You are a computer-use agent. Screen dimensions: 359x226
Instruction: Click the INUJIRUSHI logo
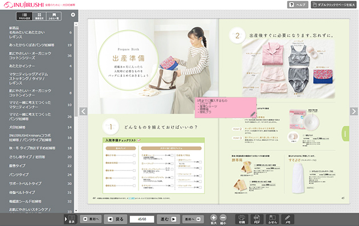[x=24, y=5]
